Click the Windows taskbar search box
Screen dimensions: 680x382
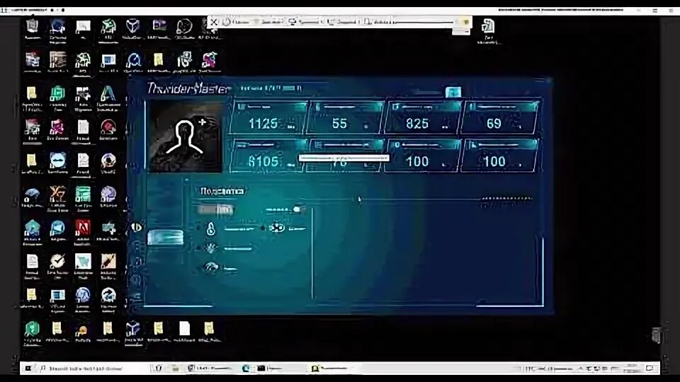[x=86, y=369]
